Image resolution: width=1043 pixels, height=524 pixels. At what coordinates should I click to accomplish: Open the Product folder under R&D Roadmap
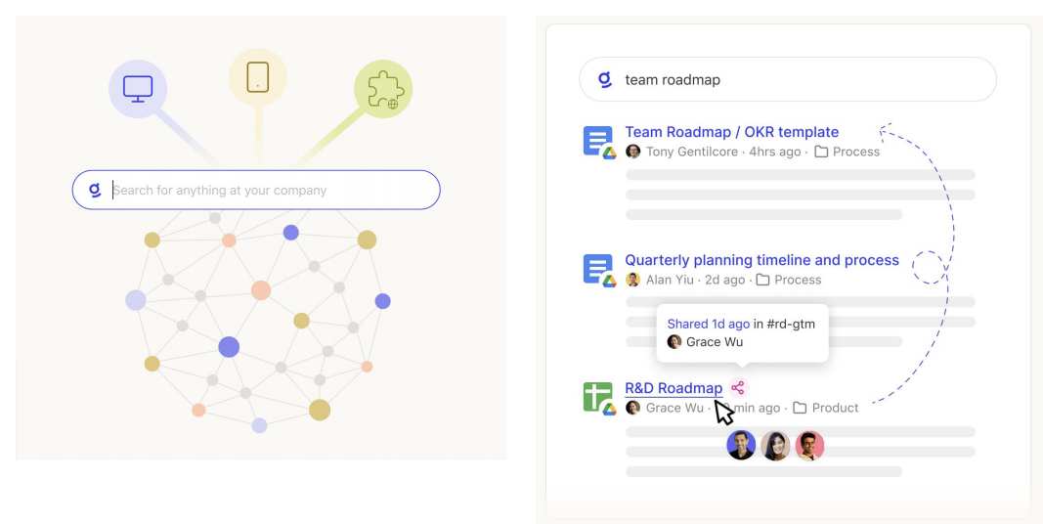click(x=826, y=408)
